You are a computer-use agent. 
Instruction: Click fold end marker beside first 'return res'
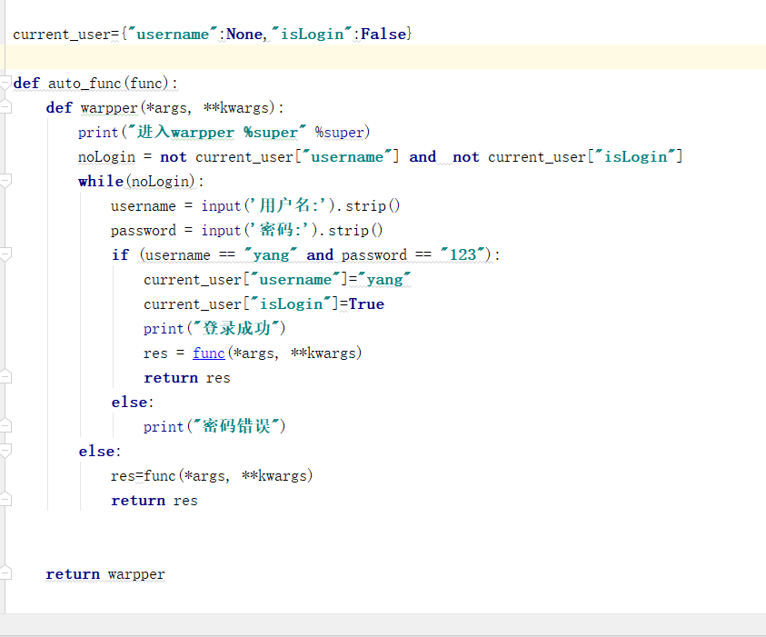coord(5,376)
